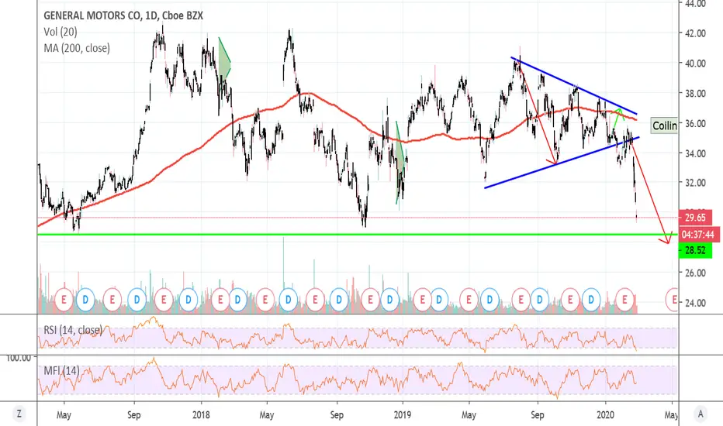The width and height of the screenshot is (723, 426).
Task: Click the 'Coilin' text annotation label
Action: pyautogui.click(x=665, y=125)
